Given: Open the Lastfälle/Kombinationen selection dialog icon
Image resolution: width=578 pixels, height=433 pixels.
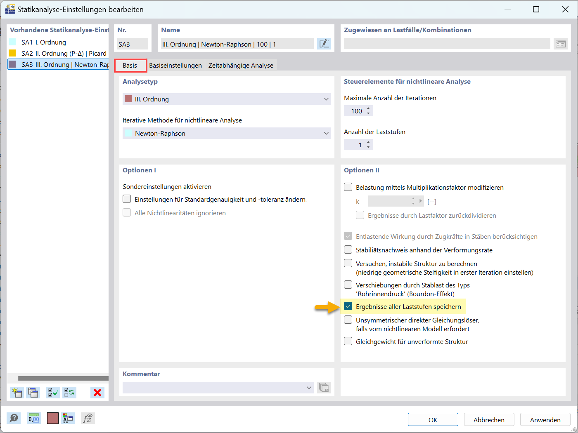Looking at the screenshot, I should click(560, 43).
